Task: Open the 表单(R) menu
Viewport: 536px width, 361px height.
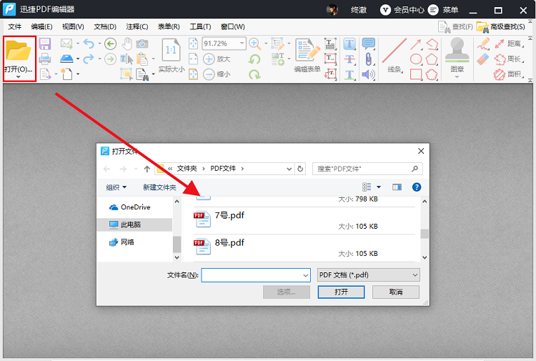Action: 169,26
